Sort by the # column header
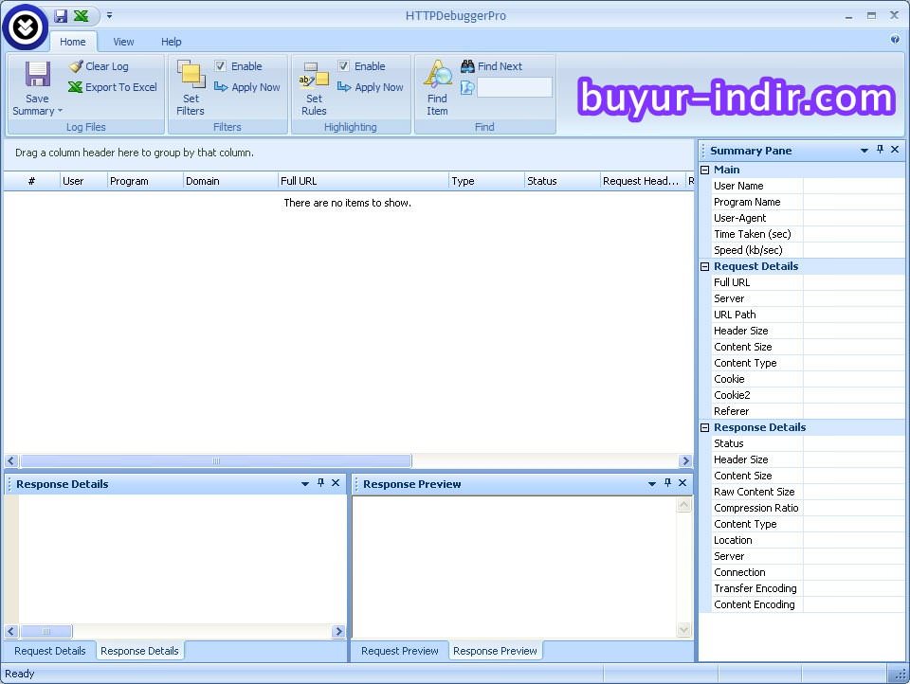 click(31, 181)
